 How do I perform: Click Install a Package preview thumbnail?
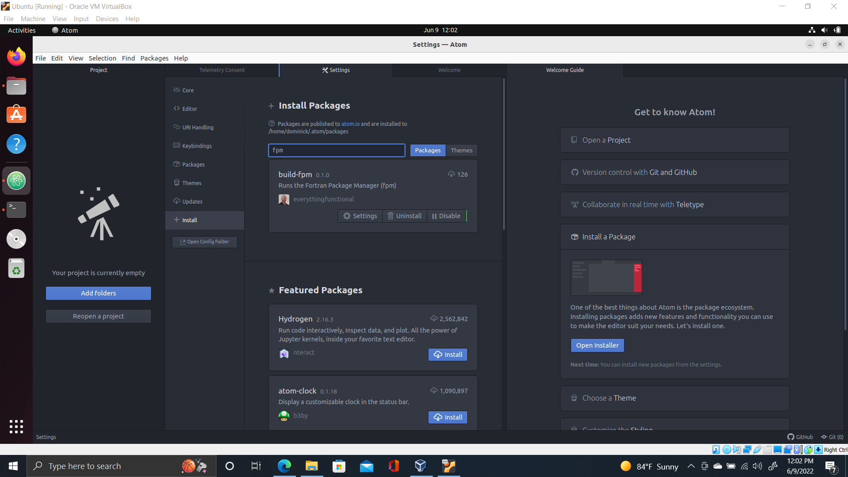tap(606, 278)
